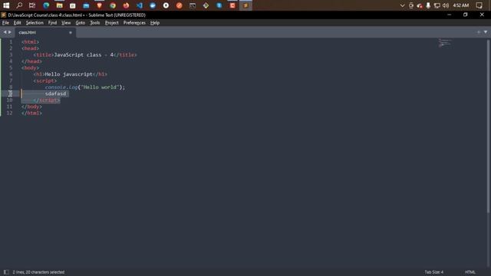Open the clock showing 4:52 AM
Screen dimensions: 491x276
tap(460, 5)
